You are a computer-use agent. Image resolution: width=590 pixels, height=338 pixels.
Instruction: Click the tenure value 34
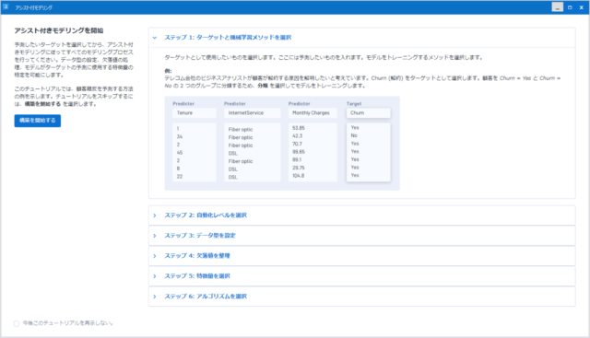pyautogui.click(x=180, y=137)
